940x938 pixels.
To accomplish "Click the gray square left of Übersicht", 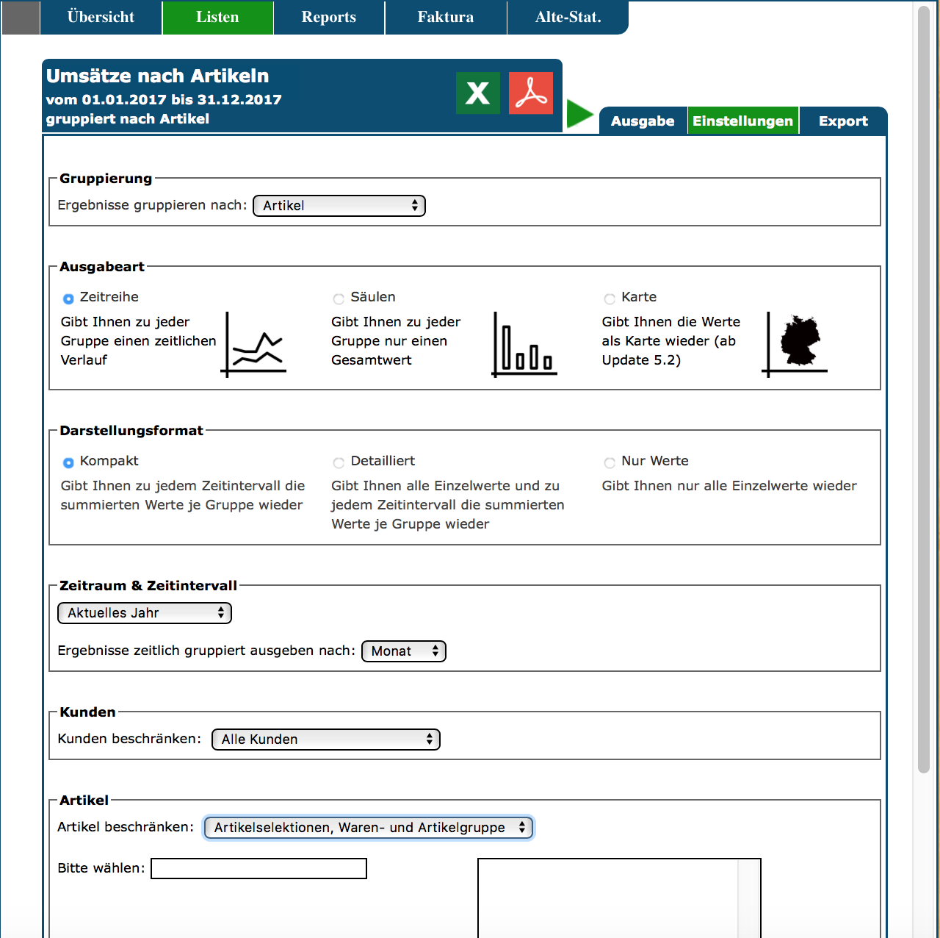I will click(21, 18).
